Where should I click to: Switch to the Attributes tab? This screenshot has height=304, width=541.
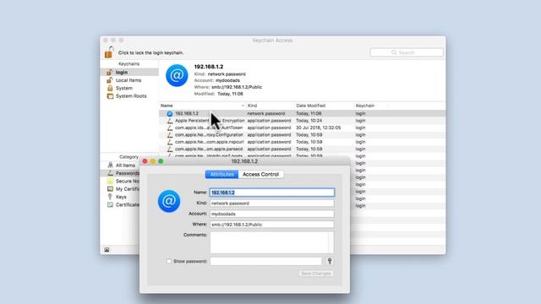click(x=221, y=175)
